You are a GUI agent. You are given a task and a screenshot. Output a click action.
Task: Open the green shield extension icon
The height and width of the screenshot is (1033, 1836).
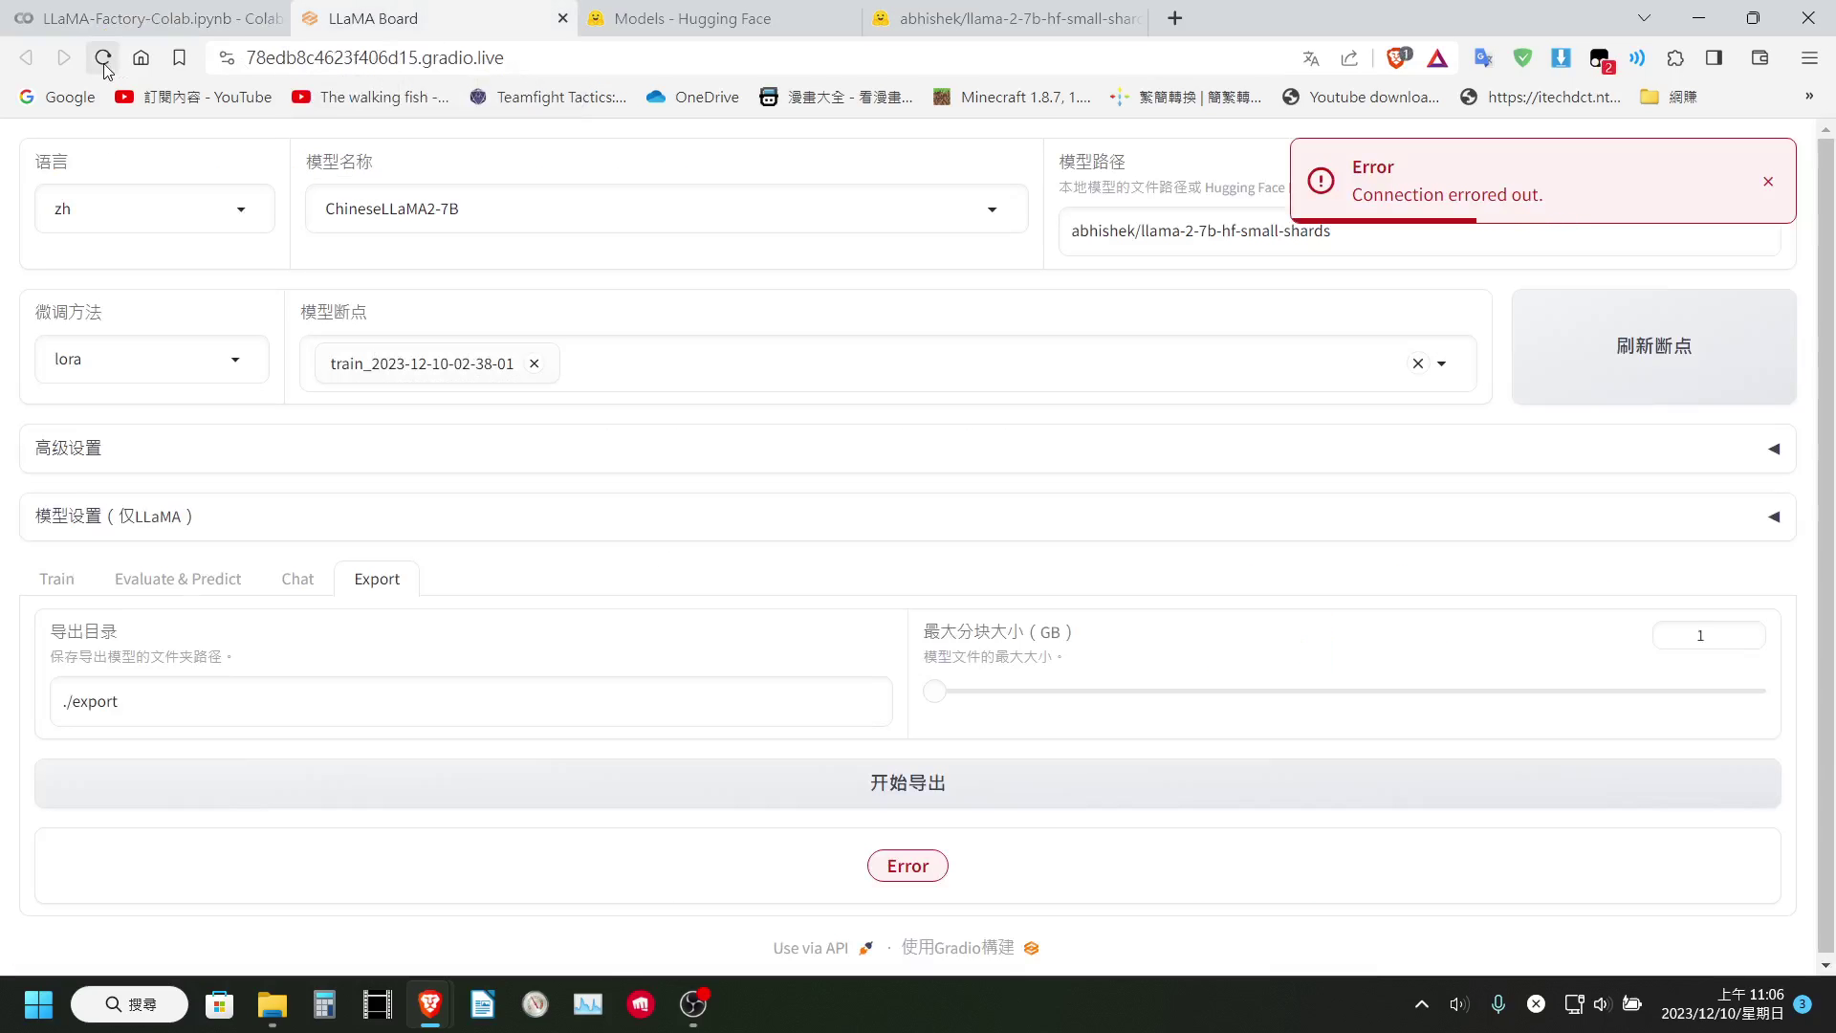point(1522,58)
